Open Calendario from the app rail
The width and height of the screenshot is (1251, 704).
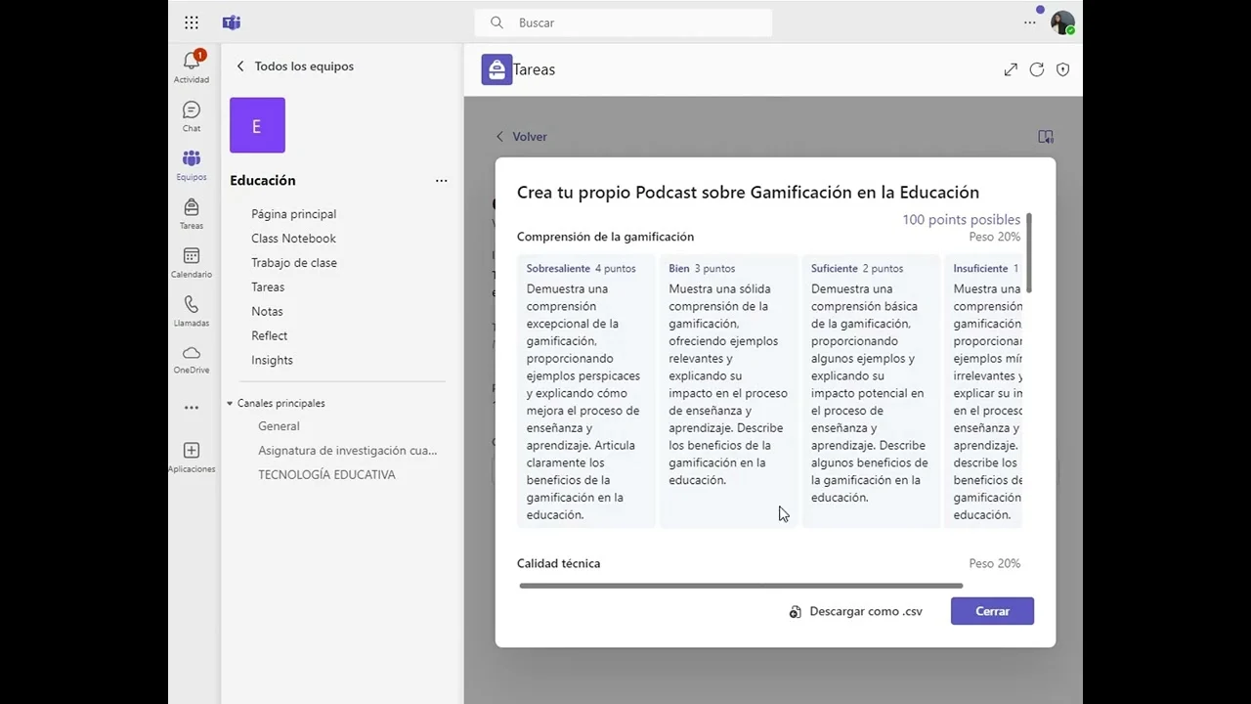click(192, 257)
